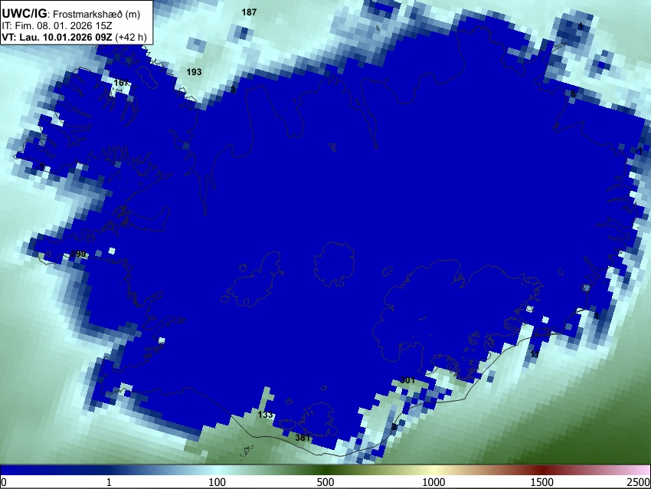Click the map value 299
The width and height of the screenshot is (651, 489).
click(x=78, y=254)
